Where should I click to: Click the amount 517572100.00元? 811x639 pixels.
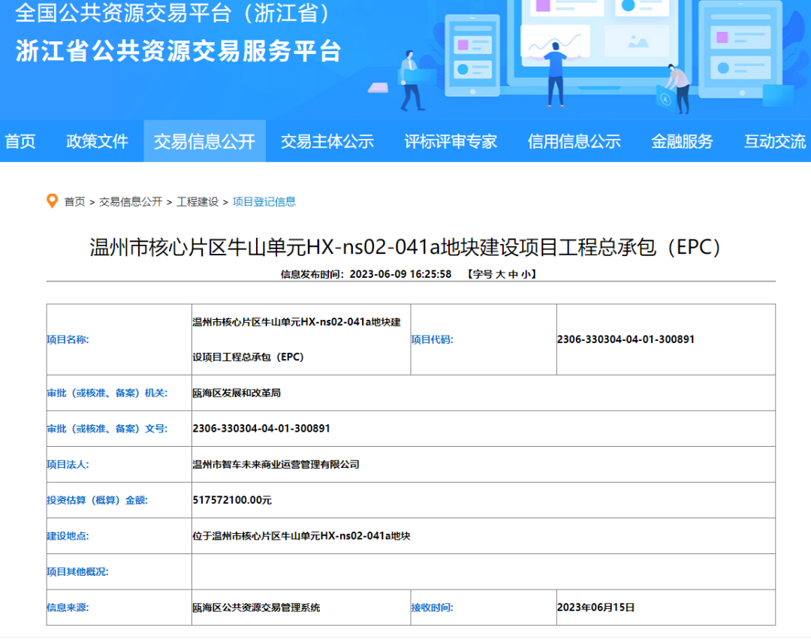232,500
